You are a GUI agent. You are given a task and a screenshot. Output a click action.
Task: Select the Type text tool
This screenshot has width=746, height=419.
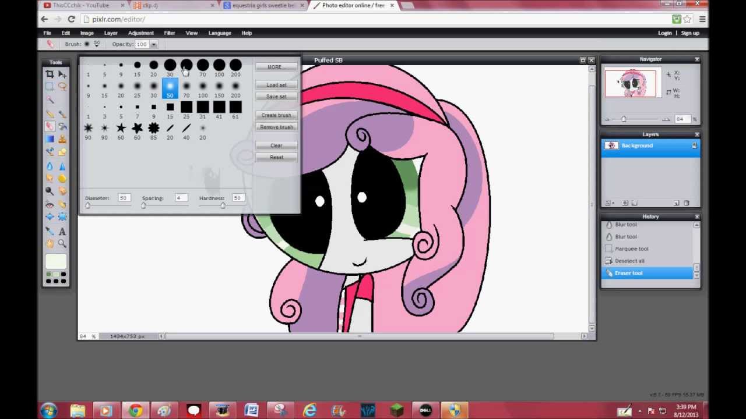62,231
